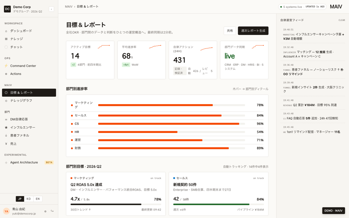Screen dimensions: 349x218
Task: Open the Q2 累計 ¥184M feed entry
Action: pos(314,103)
